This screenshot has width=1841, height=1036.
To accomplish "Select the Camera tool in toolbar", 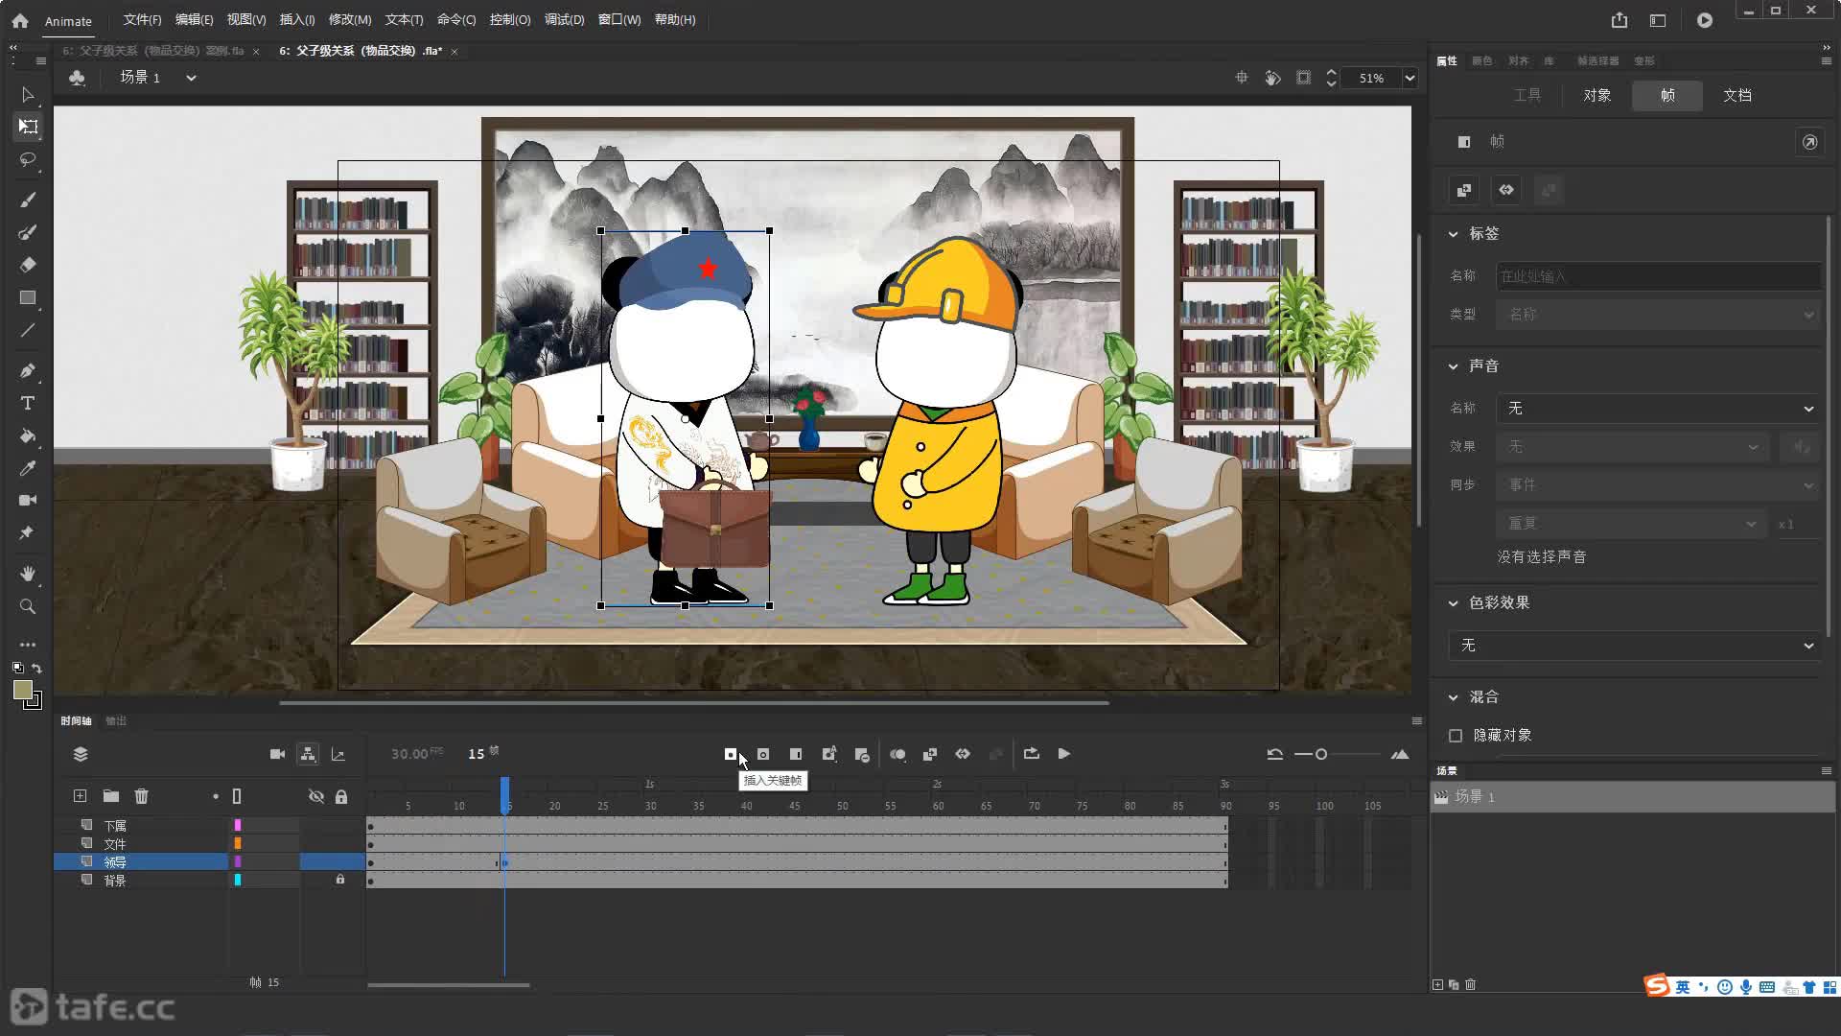I will [27, 500].
